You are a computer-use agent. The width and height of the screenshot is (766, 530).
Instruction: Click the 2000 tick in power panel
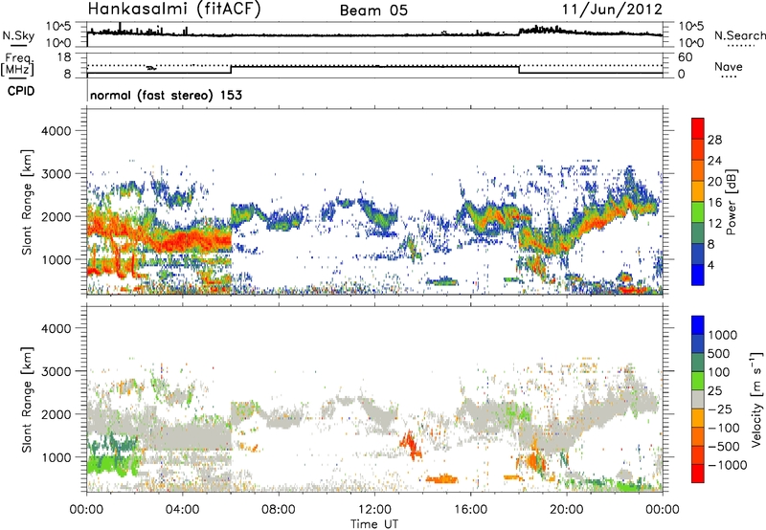[56, 216]
